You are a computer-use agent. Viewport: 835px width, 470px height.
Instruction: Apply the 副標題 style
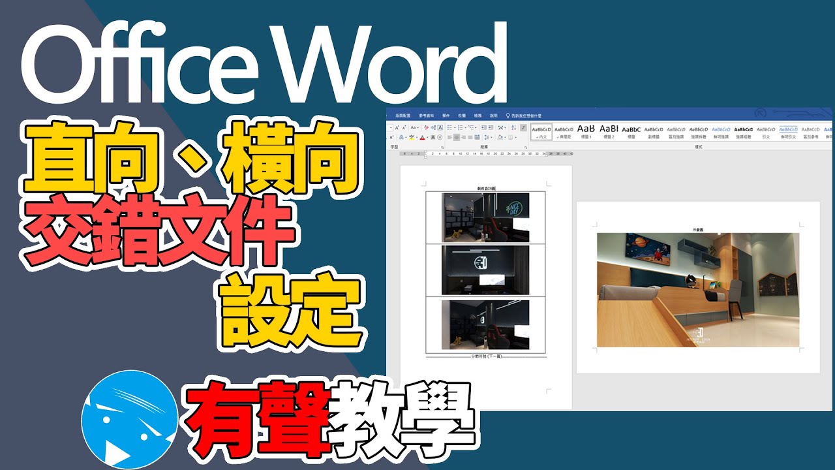pyautogui.click(x=654, y=133)
